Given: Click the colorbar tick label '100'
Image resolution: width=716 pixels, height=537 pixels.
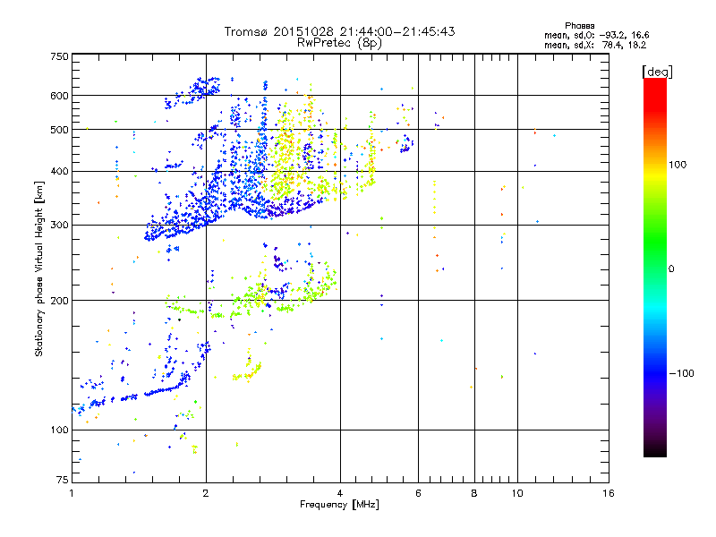Looking at the screenshot, I should tap(678, 165).
